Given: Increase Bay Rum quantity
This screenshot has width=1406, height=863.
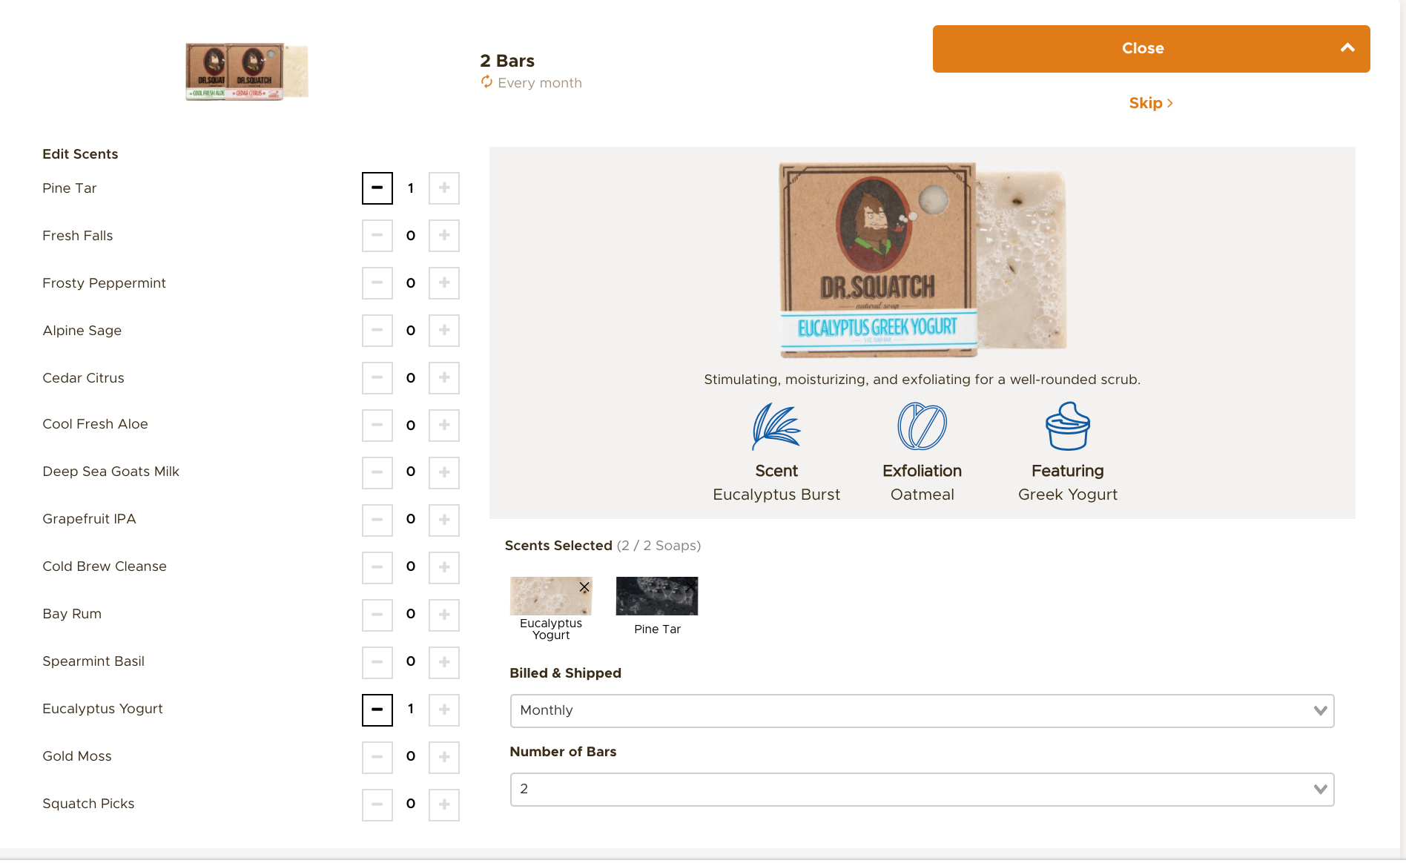Looking at the screenshot, I should tap(444, 615).
